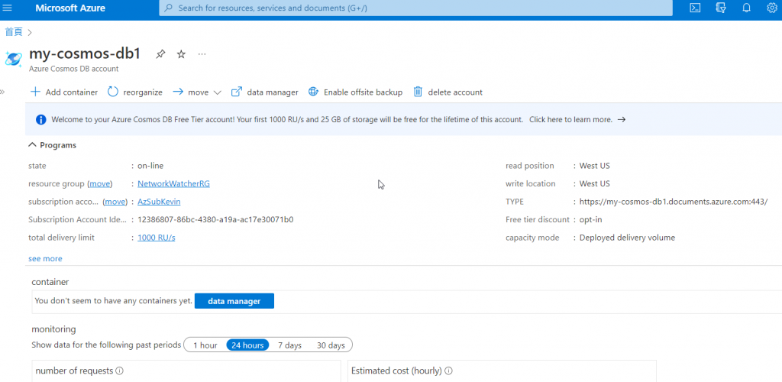Click reorganize command label
The image size is (782, 382).
pyautogui.click(x=143, y=92)
